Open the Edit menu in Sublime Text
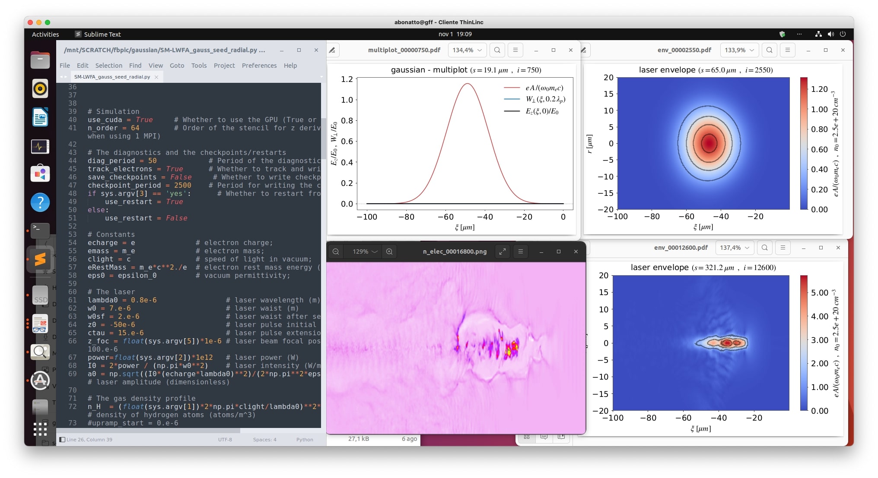Viewport: 878px width, 478px height. pyautogui.click(x=83, y=66)
